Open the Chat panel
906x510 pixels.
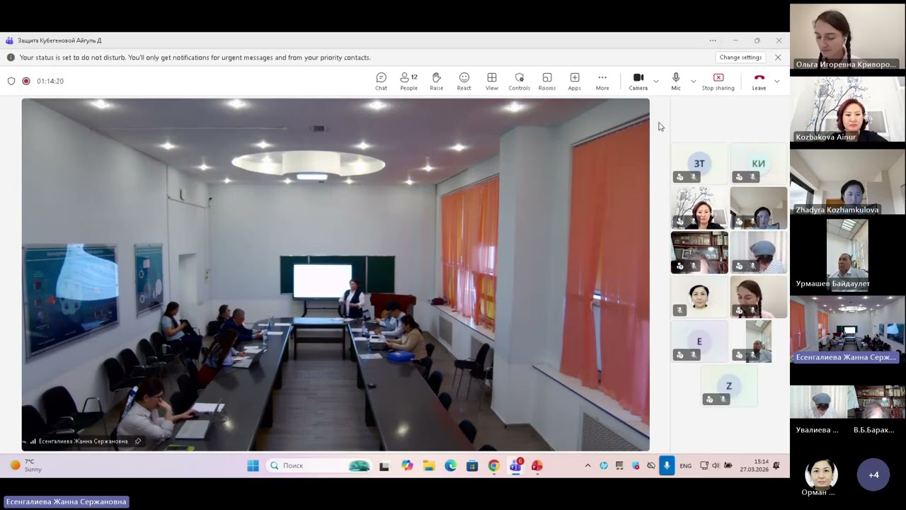coord(381,81)
